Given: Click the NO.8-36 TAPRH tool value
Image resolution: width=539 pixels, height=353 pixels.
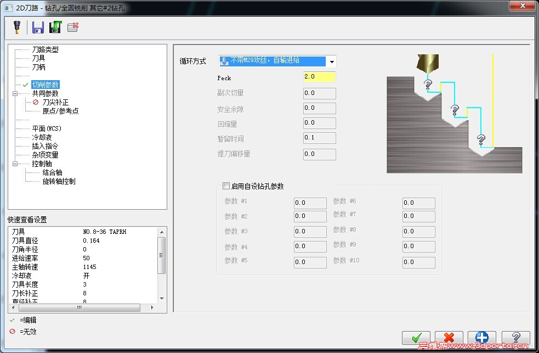Looking at the screenshot, I should 105,232.
